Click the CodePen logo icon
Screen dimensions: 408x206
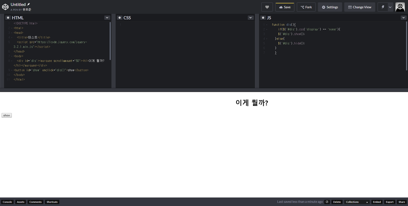pyautogui.click(x=5, y=7)
